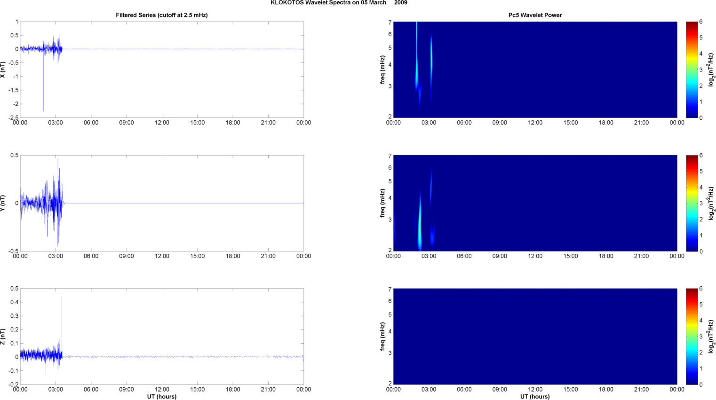Image resolution: width=716 pixels, height=400 pixels.
Task: Click the '18:00' tick under the middle spectrogram
Action: [606, 256]
